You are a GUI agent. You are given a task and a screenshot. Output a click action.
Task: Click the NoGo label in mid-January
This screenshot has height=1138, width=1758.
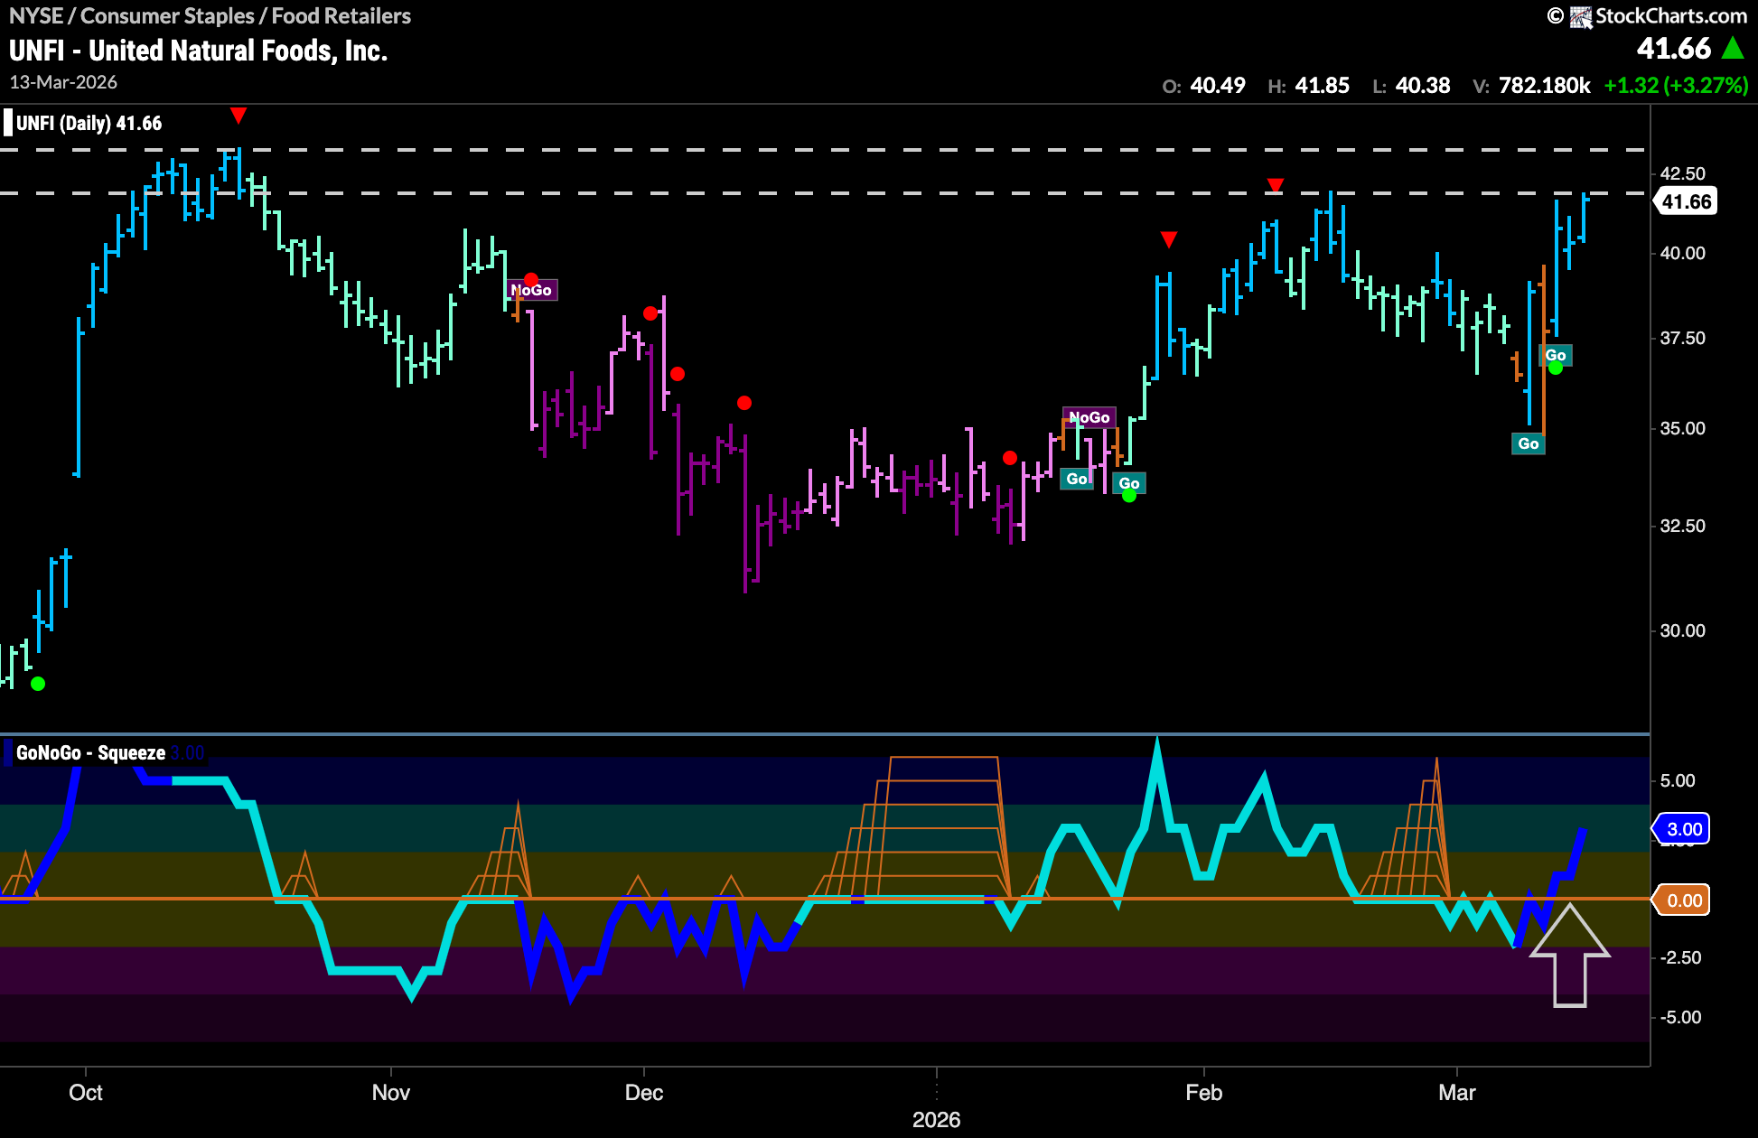pos(1089,417)
